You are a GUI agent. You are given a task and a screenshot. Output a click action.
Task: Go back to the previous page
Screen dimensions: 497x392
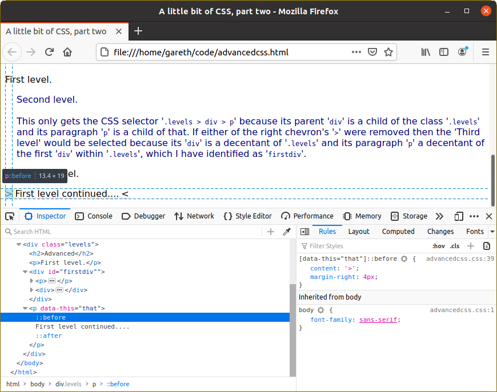click(12, 52)
